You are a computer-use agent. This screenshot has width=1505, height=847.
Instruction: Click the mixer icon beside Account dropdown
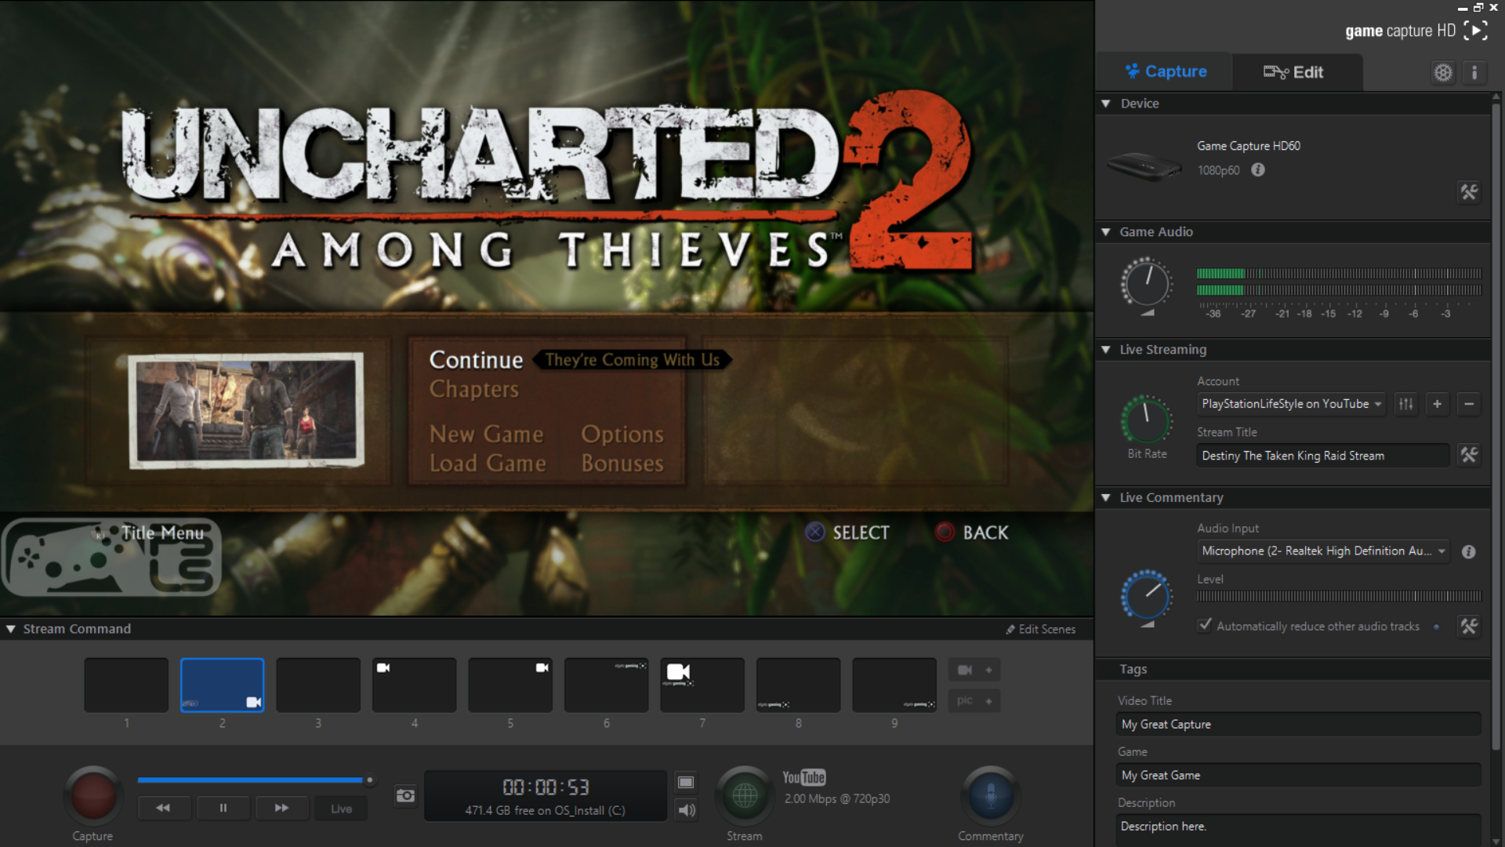[x=1405, y=404]
